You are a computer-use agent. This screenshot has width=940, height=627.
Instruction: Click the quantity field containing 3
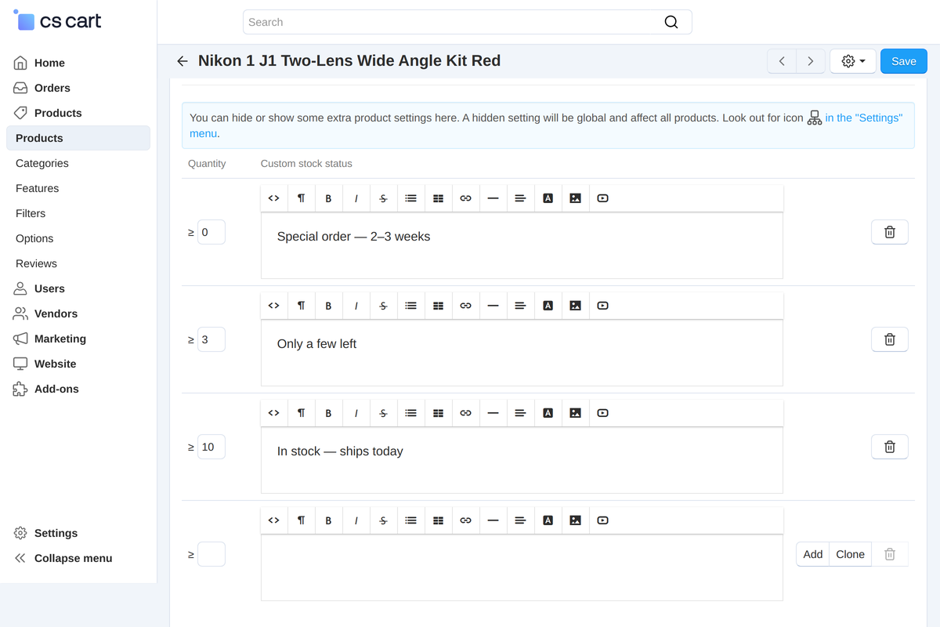(x=211, y=339)
